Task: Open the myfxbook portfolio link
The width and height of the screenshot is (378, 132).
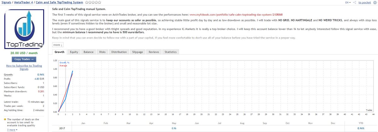Action: pos(236,15)
